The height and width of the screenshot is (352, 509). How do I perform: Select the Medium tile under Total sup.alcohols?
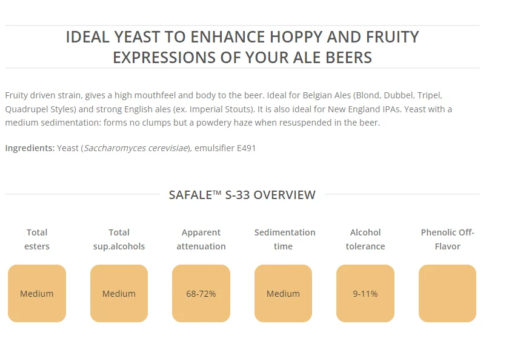(119, 294)
